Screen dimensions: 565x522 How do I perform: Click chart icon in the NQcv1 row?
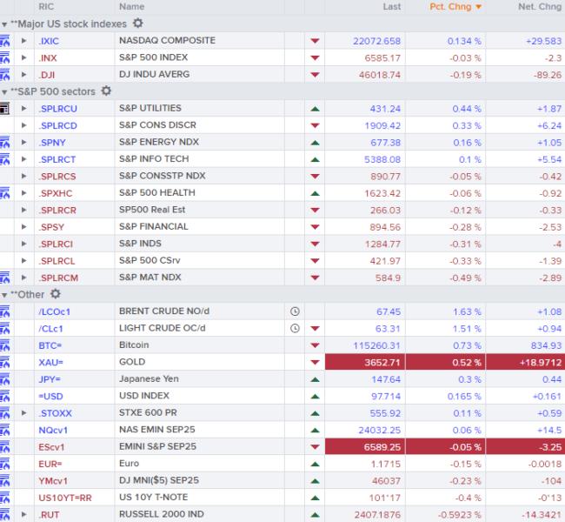click(4, 430)
